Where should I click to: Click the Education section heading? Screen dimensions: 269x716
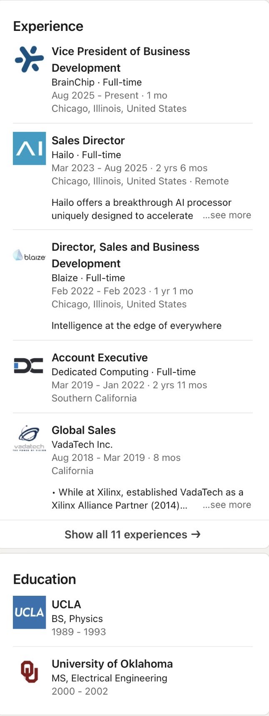pos(45,579)
